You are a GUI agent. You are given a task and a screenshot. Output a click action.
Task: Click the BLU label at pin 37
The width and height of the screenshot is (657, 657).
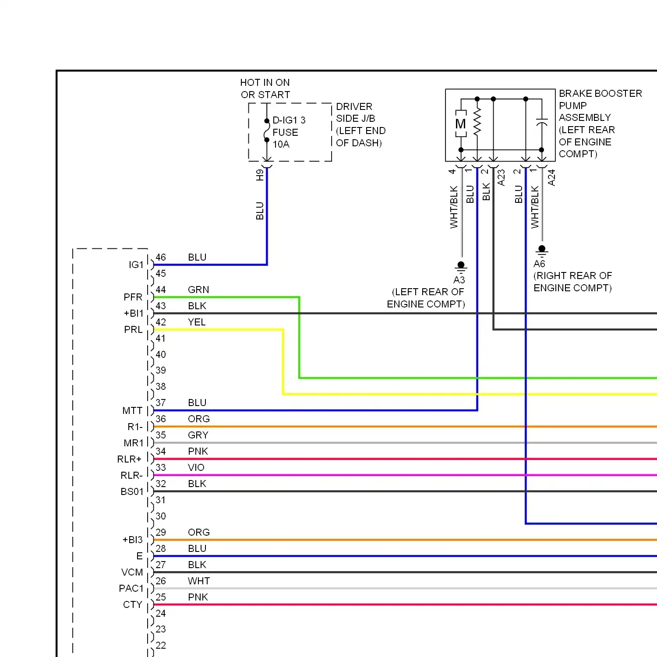[197, 403]
